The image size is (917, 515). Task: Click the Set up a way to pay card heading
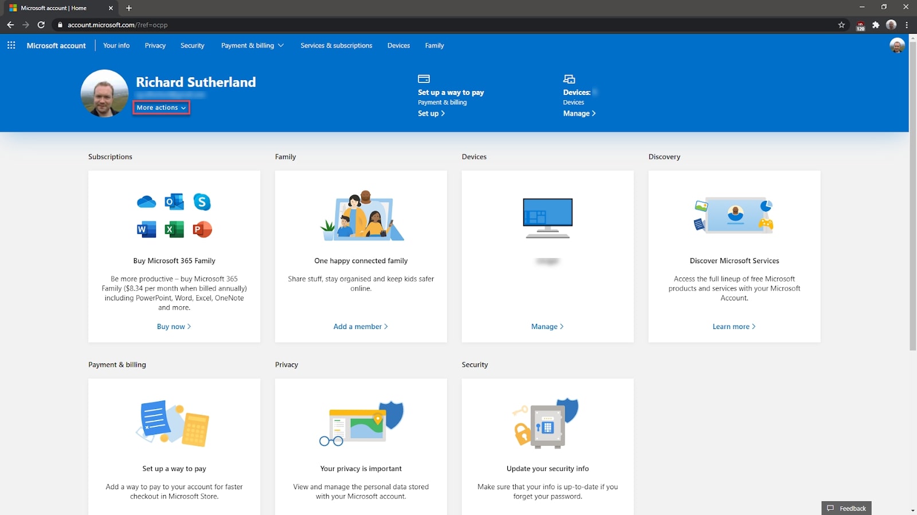tap(174, 468)
